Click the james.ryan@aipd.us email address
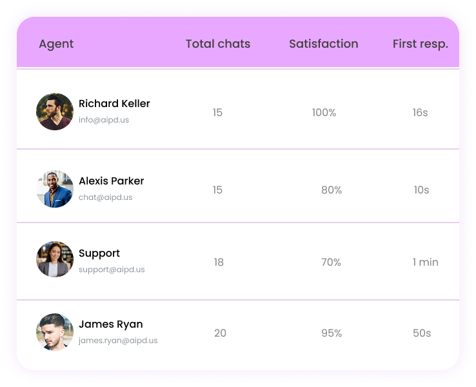476x387 pixels. [x=118, y=341]
